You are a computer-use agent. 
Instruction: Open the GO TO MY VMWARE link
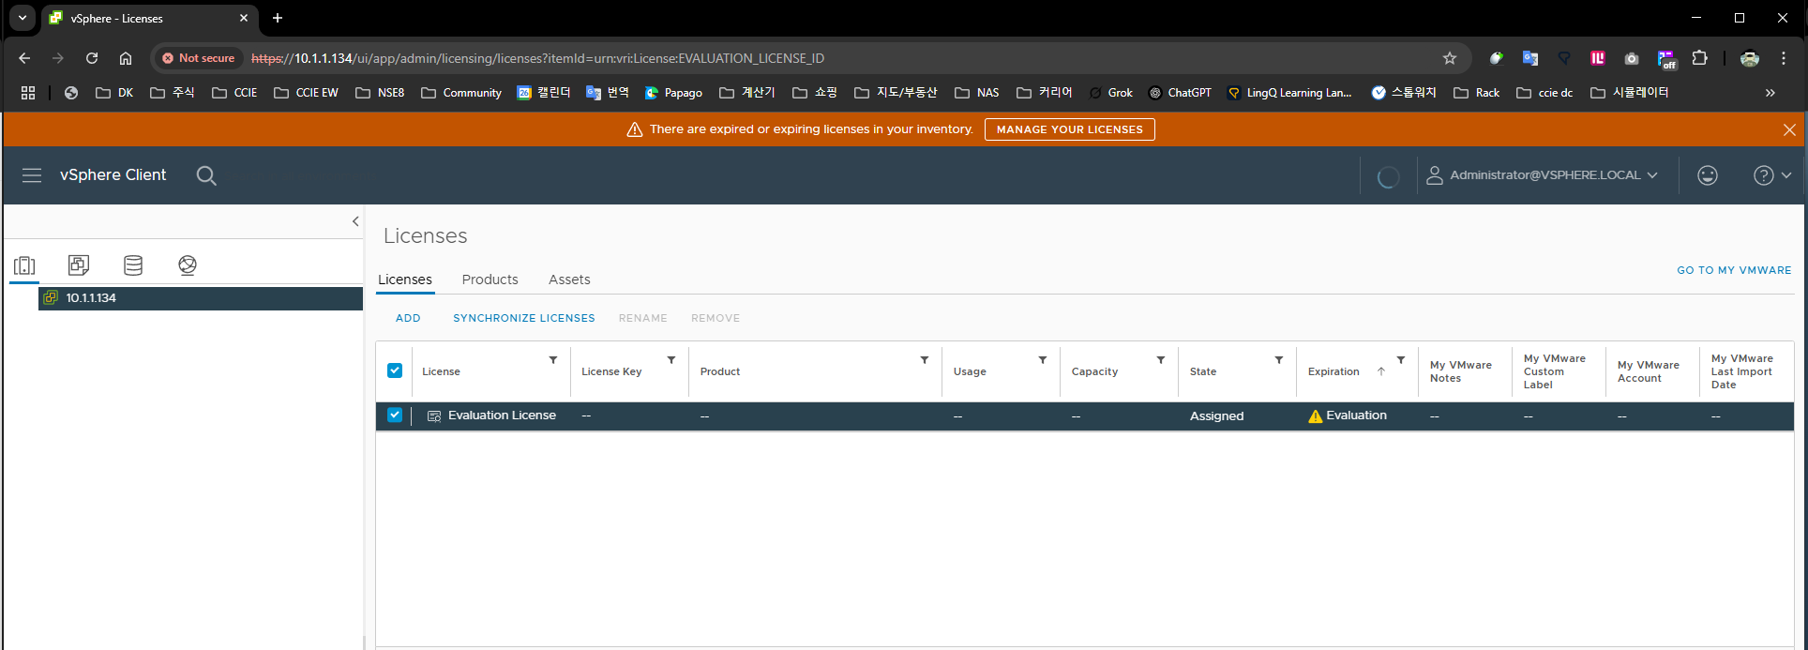(x=1734, y=270)
